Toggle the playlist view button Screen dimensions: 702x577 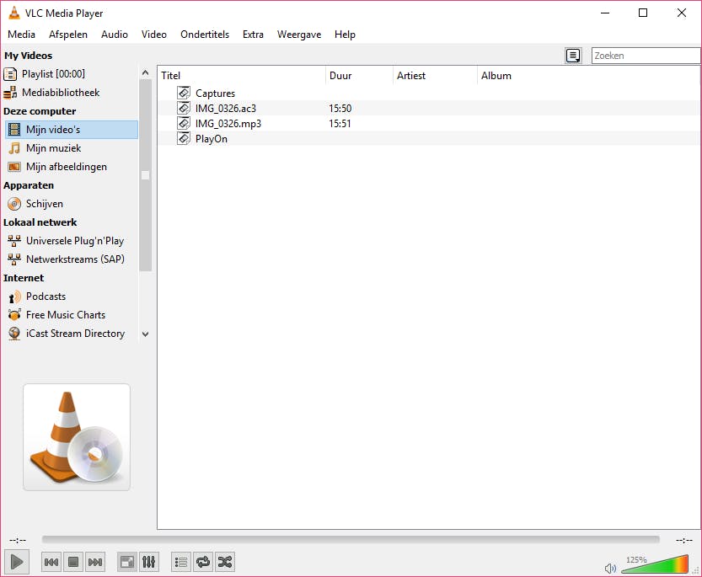[x=181, y=562]
